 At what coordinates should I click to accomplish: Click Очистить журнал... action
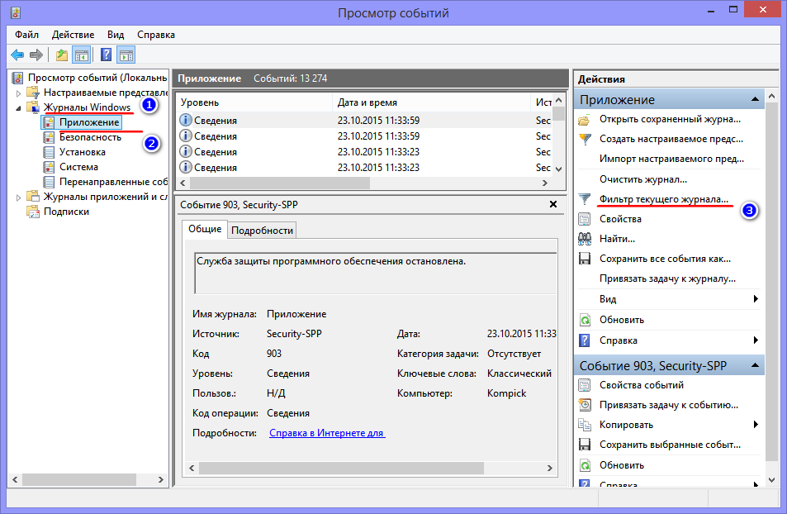643,179
